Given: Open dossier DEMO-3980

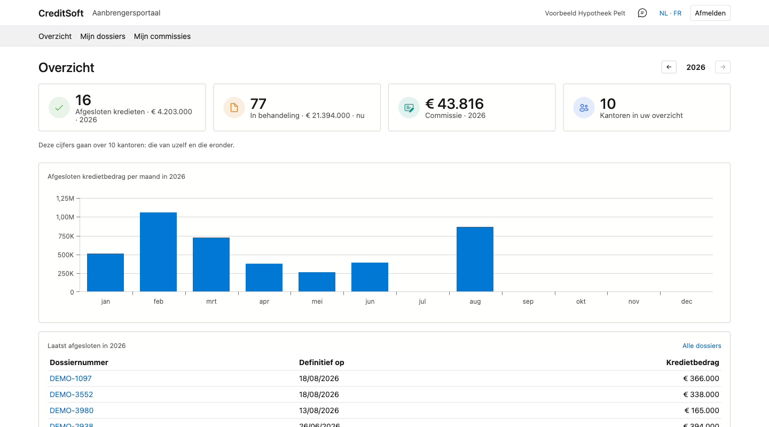Looking at the screenshot, I should (72, 410).
